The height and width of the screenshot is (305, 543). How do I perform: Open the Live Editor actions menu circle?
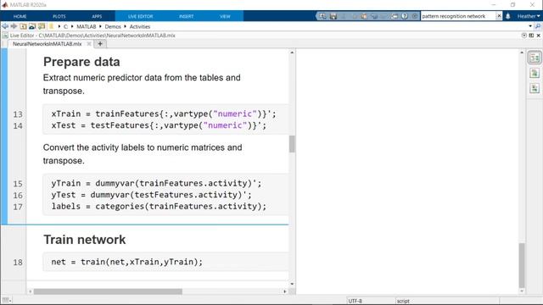point(524,36)
